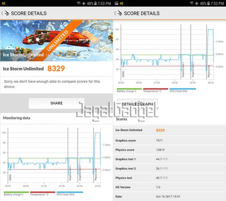Image resolution: width=226 pixels, height=201 pixels.
Task: Tap the DEMO marker in the left graph
Action: click(10, 177)
